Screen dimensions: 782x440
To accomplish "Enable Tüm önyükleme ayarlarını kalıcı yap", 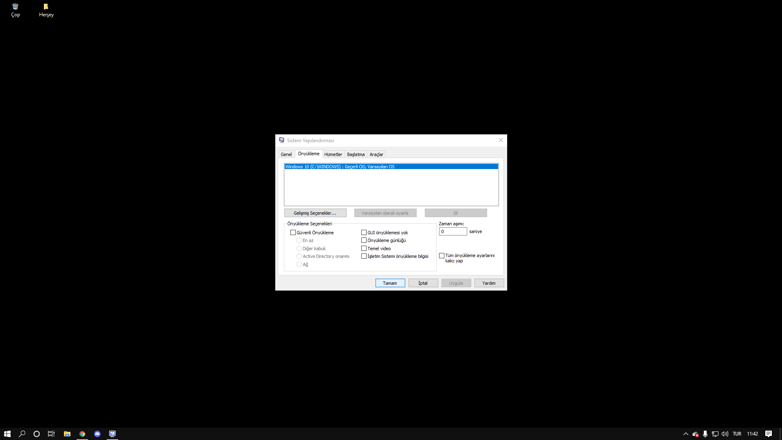I will tap(442, 256).
